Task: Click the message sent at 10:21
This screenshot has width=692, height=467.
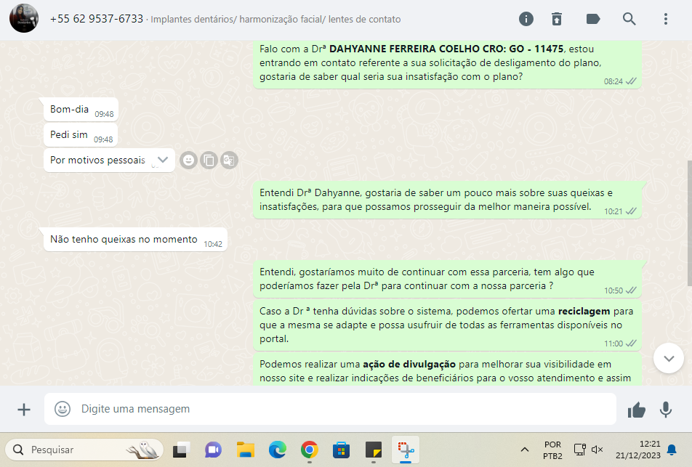Action: click(x=447, y=200)
